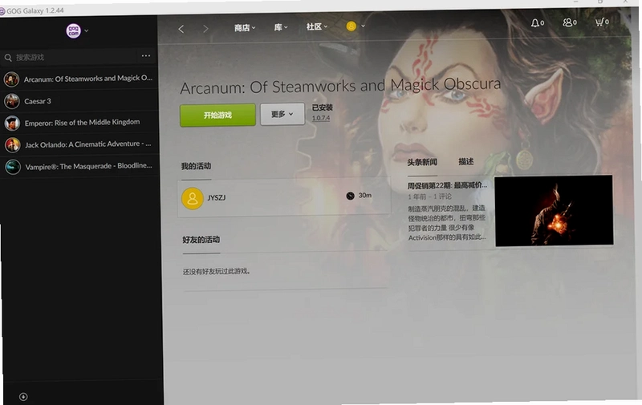Expand the arrow beside the profile avatar
Screen dimensions: 642x405
363,26
